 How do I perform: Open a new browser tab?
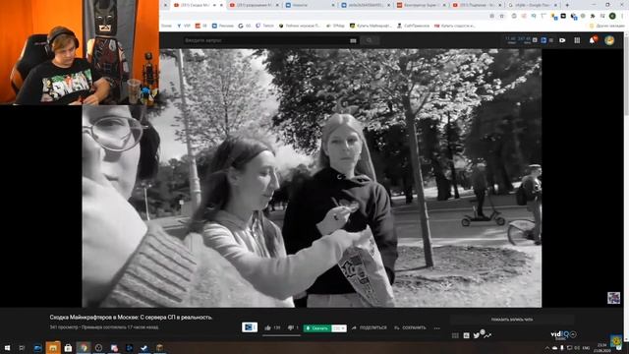pos(567,5)
